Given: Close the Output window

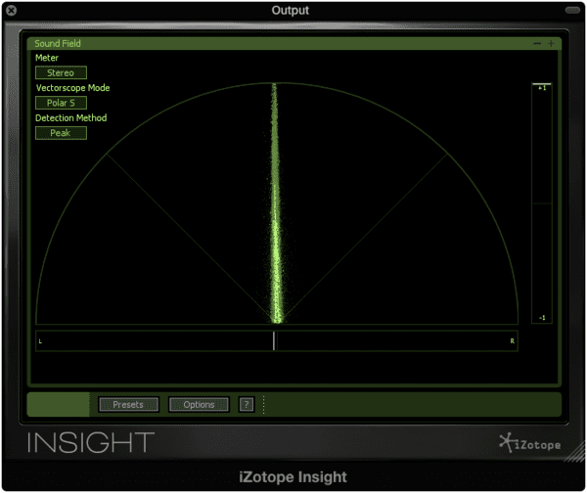Looking at the screenshot, I should [12, 11].
